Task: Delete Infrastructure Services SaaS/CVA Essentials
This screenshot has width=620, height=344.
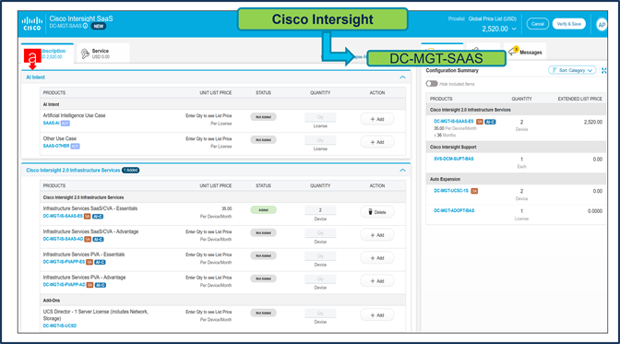Action: tap(376, 212)
